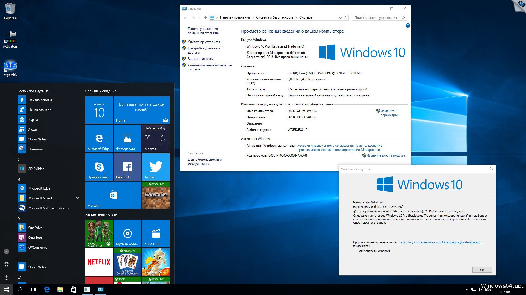The width and height of the screenshot is (526, 295).
Task: Open the Activators desktop shortcut
Action: click(10, 39)
